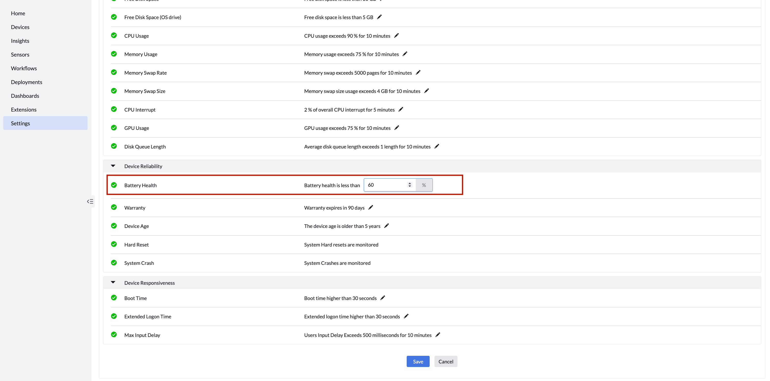
Task: Edit the Memory Swap Rate threshold
Action: tap(418, 73)
